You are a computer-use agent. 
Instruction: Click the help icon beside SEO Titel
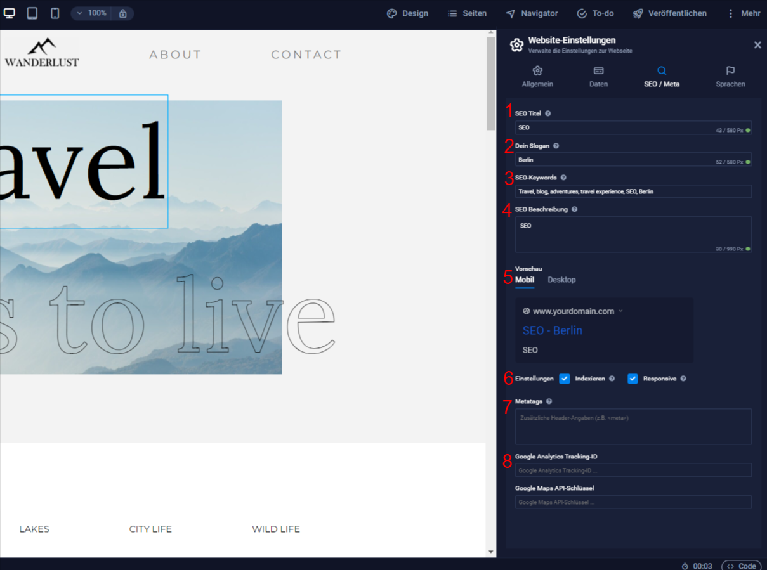tap(548, 113)
